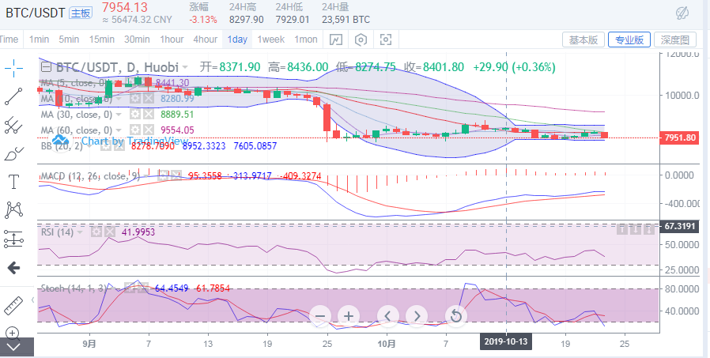710x358 pixels.
Task: Remove MA (30, close, 0) indicator
Action: (149, 115)
